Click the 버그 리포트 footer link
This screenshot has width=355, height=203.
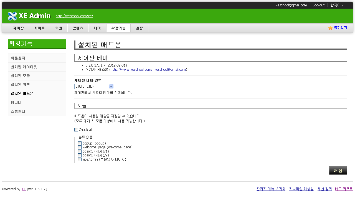coord(344,189)
